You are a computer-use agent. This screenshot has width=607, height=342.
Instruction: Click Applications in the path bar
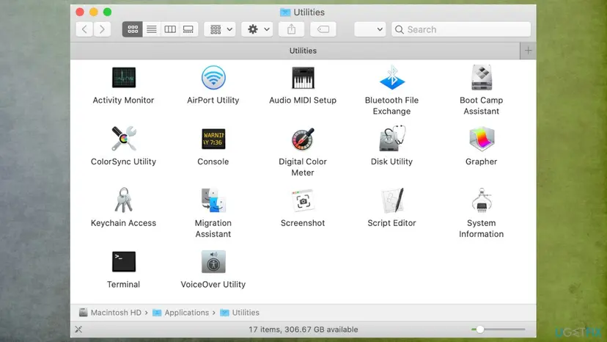pyautogui.click(x=181, y=313)
